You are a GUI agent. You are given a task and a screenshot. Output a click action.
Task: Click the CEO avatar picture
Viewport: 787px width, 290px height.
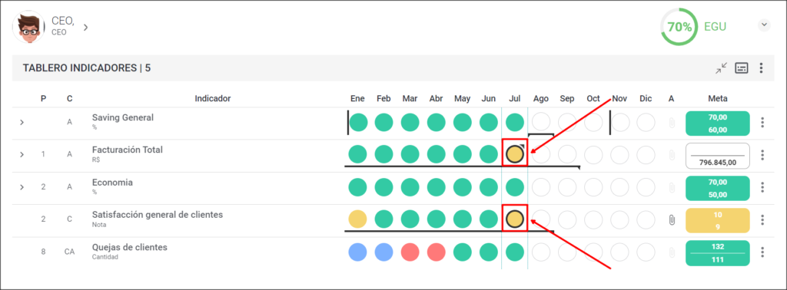pyautogui.click(x=28, y=27)
